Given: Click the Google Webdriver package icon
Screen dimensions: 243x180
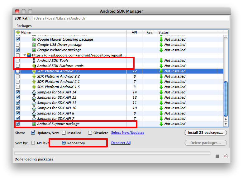Looking at the screenshot, I should (34, 50).
